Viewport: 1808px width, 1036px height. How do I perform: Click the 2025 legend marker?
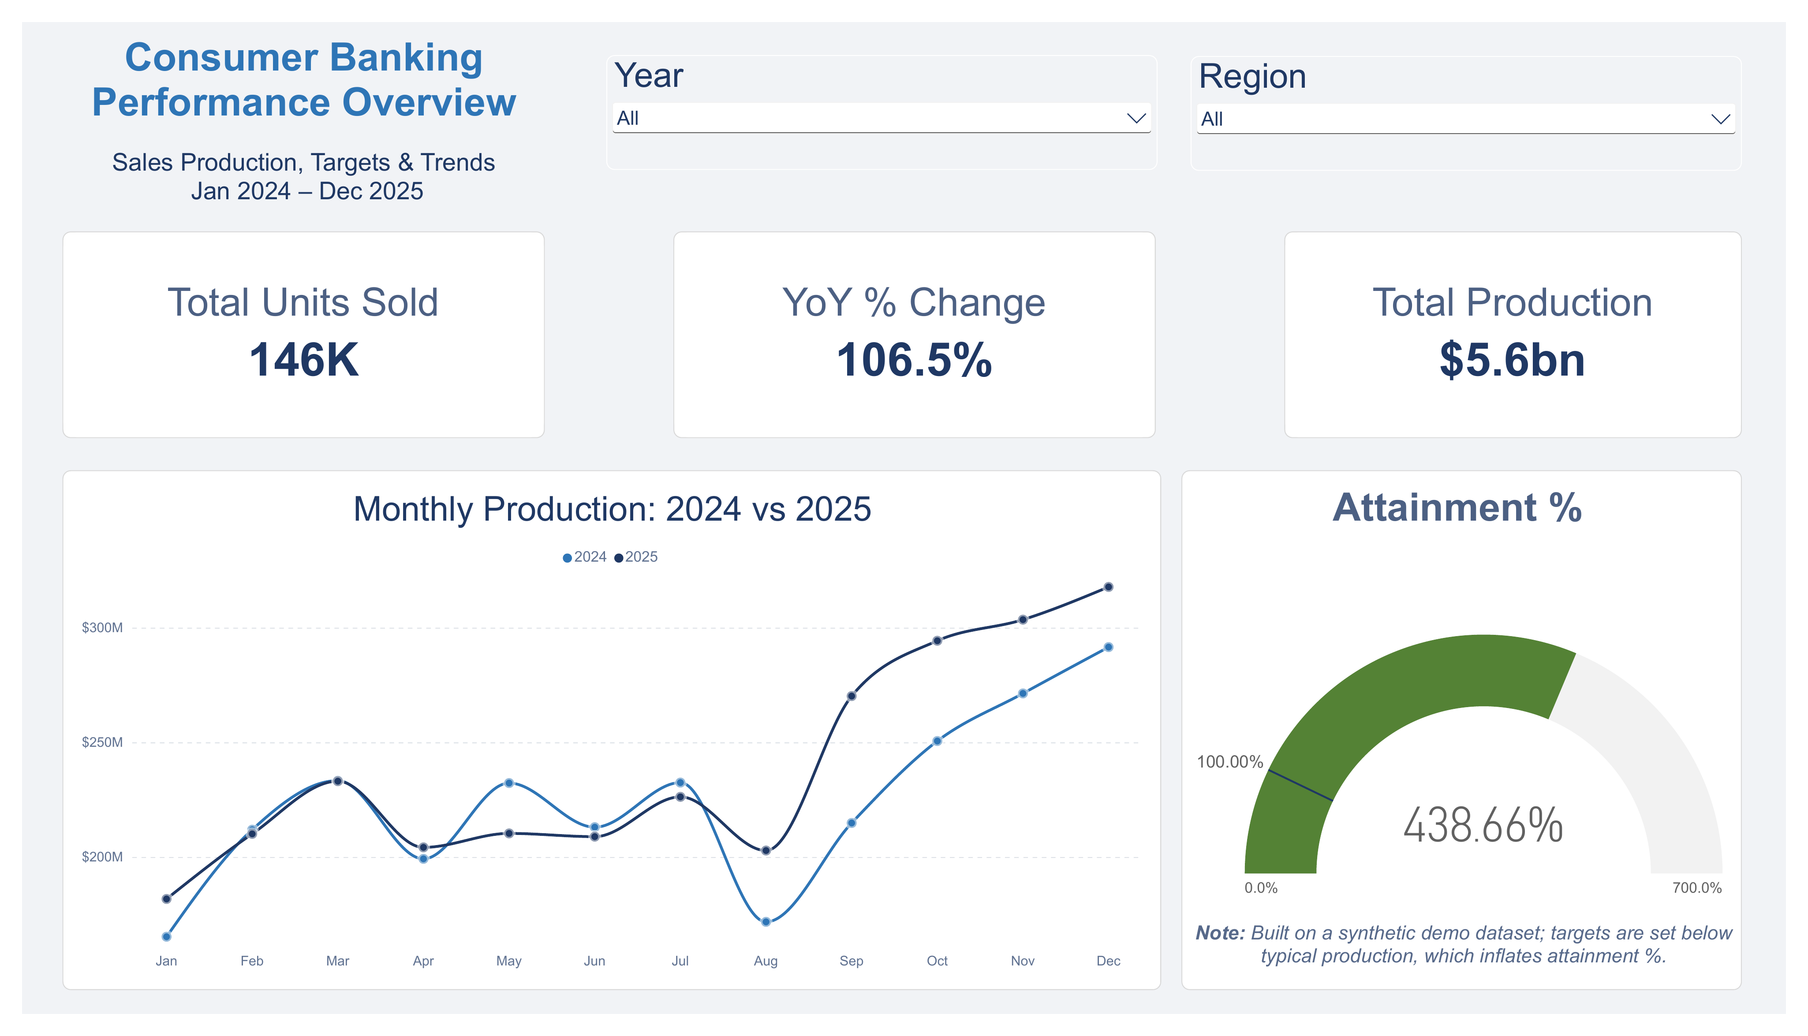(618, 558)
